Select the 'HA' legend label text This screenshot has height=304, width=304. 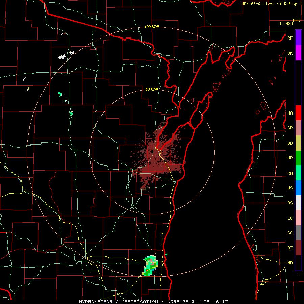pos(290,113)
